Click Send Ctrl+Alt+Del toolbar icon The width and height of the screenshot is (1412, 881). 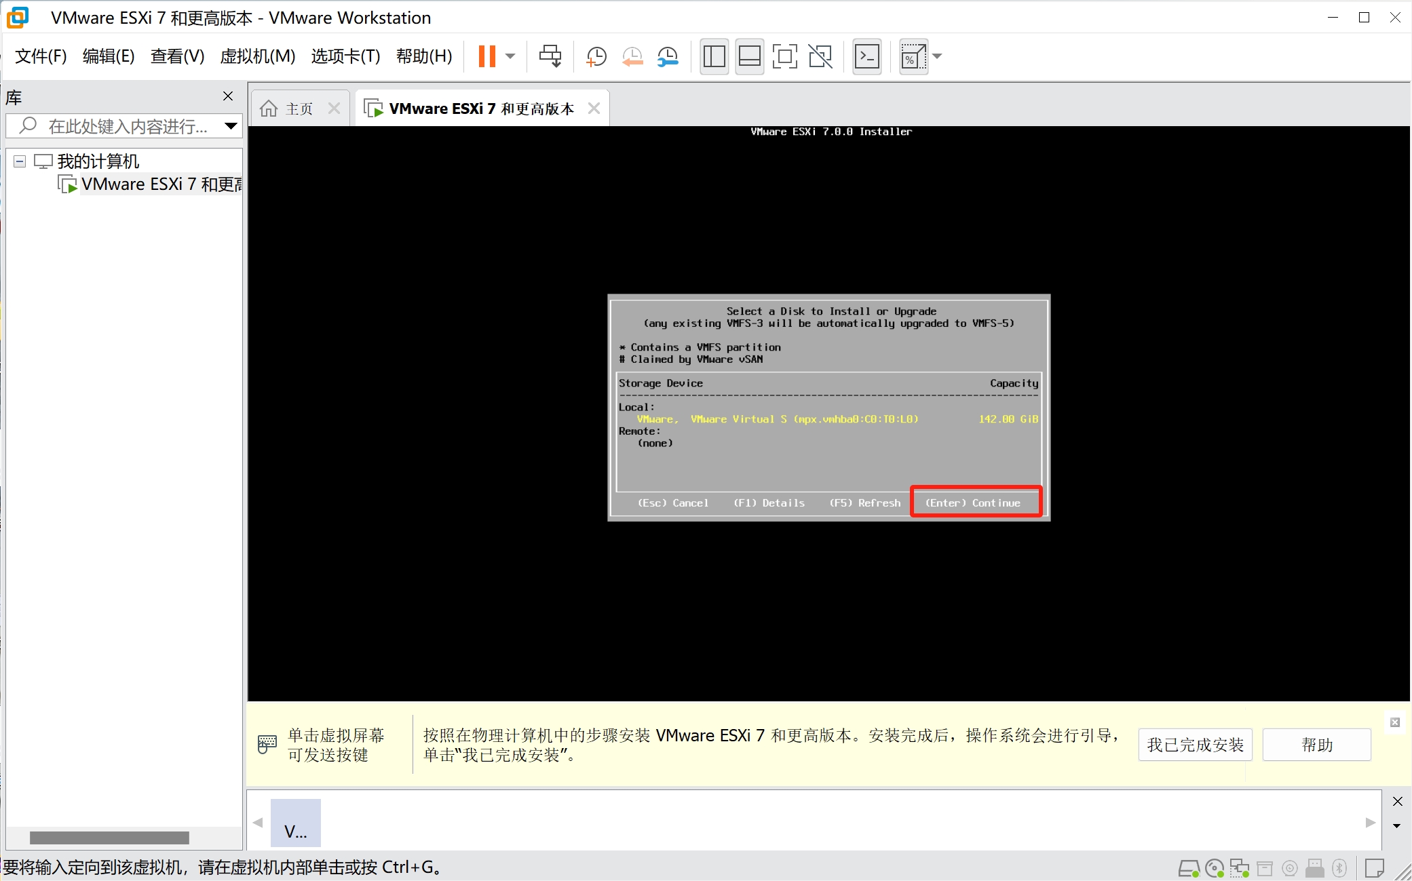[x=550, y=56]
